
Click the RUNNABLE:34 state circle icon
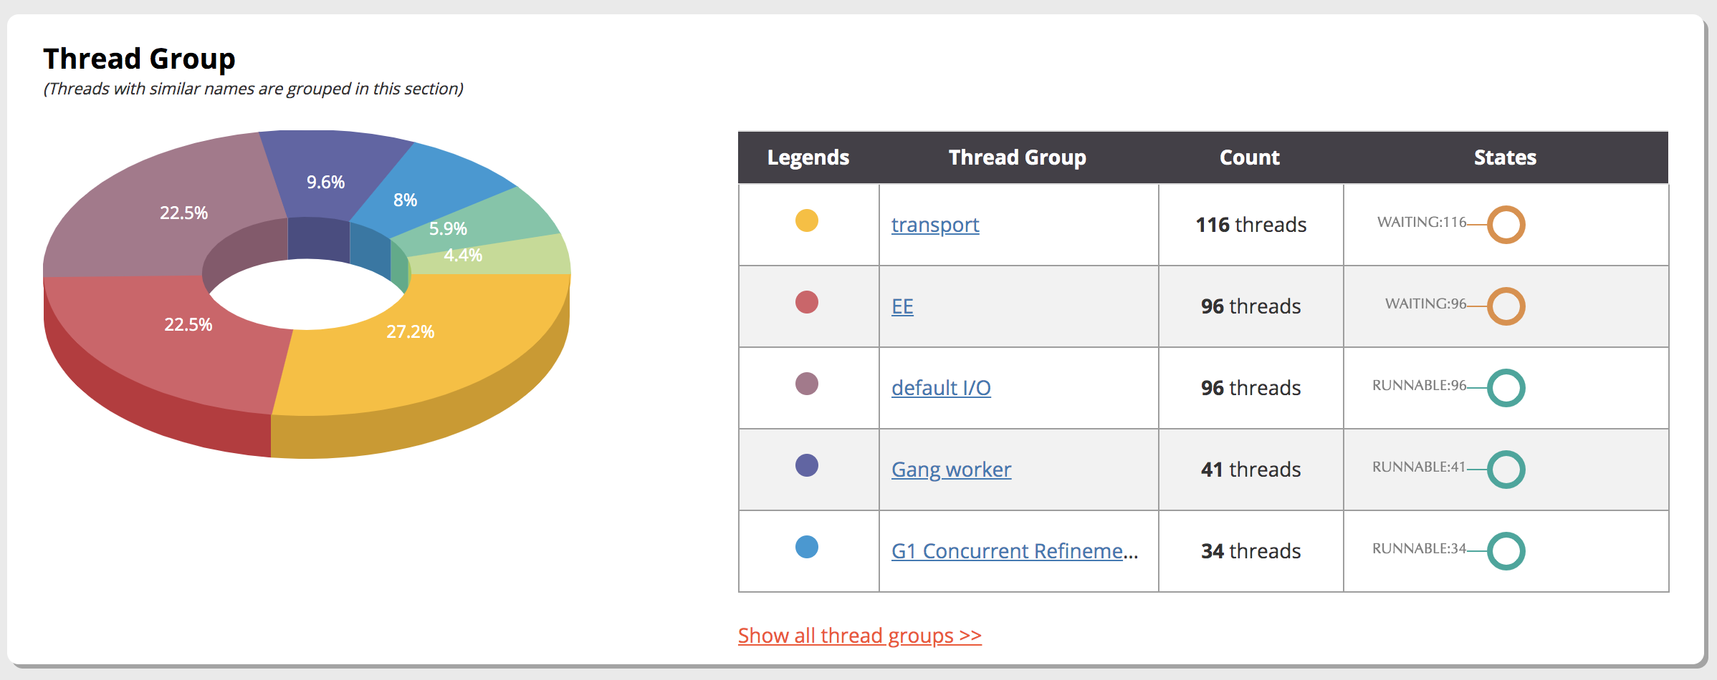pos(1506,551)
